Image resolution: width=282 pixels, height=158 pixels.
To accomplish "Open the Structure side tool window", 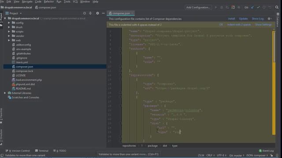I will click(x=1, y=137).
